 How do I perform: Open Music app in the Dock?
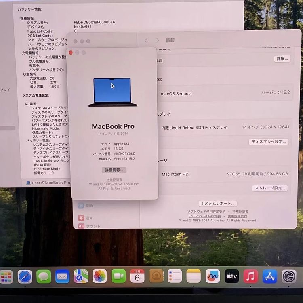click(250, 276)
